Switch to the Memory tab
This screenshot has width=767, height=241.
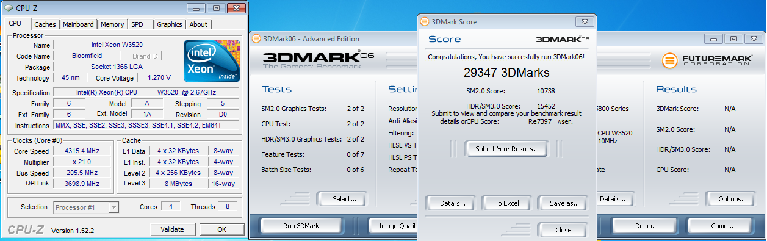click(112, 24)
